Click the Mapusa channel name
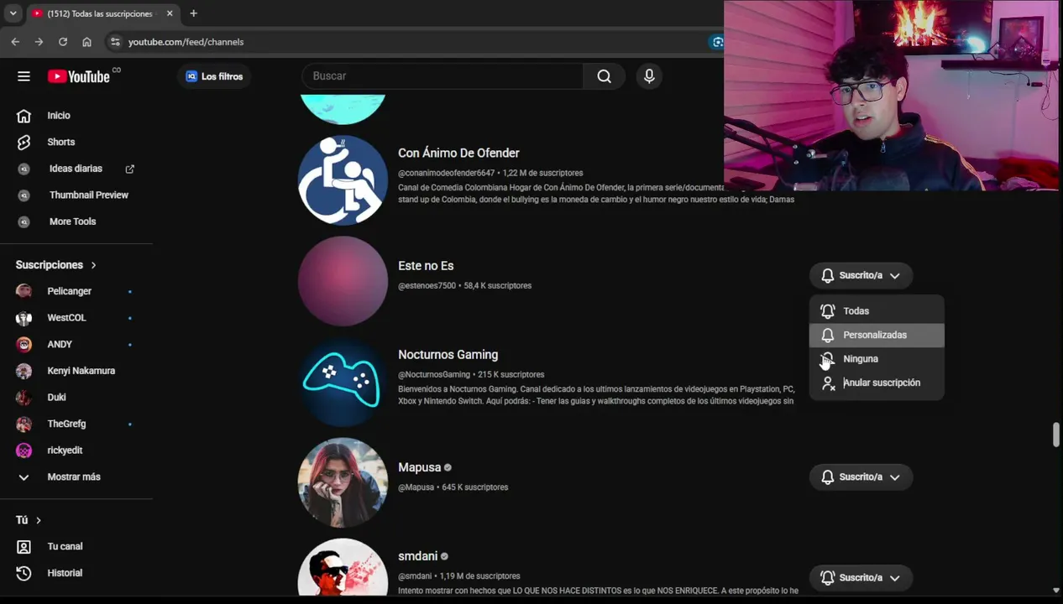The image size is (1063, 604). (x=419, y=467)
